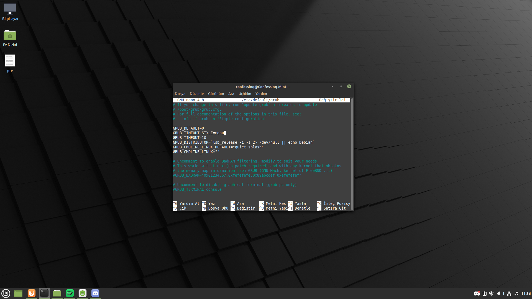
Task: Open the Yardım menu in terminal
Action: (261, 94)
